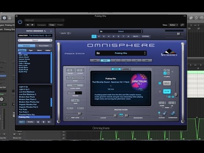
Task: Open the Sort dropdown in browser footer
Action: pyautogui.click(x=22, y=122)
